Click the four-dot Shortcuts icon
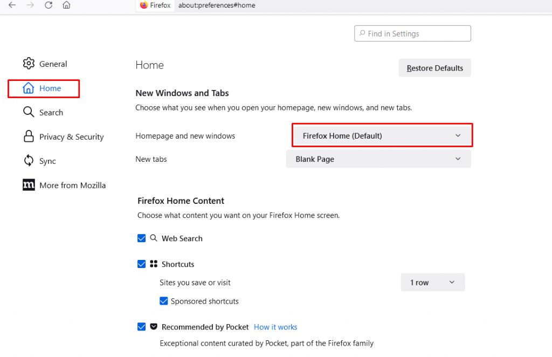552x357 pixels. coord(154,264)
